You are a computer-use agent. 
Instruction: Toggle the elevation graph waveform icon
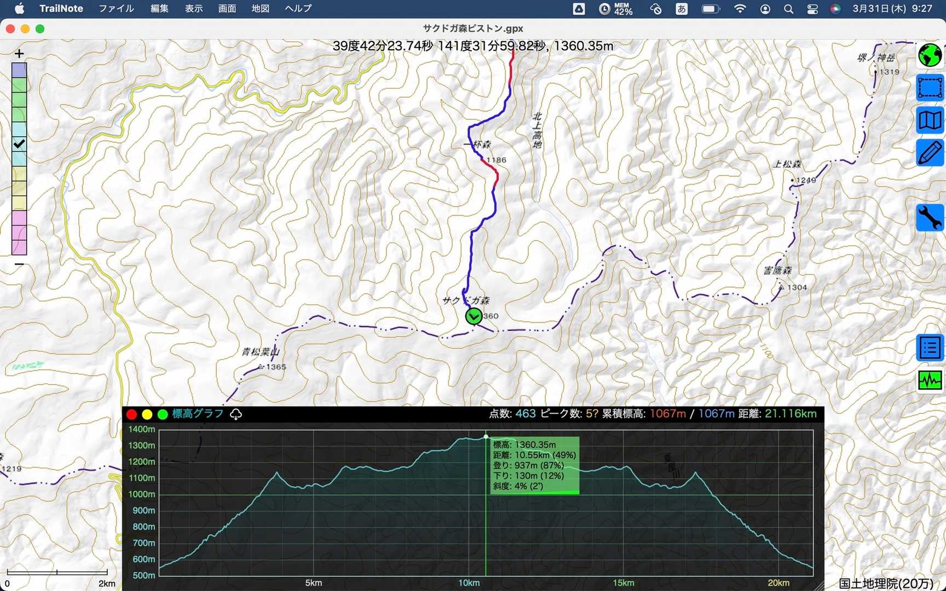tap(930, 380)
